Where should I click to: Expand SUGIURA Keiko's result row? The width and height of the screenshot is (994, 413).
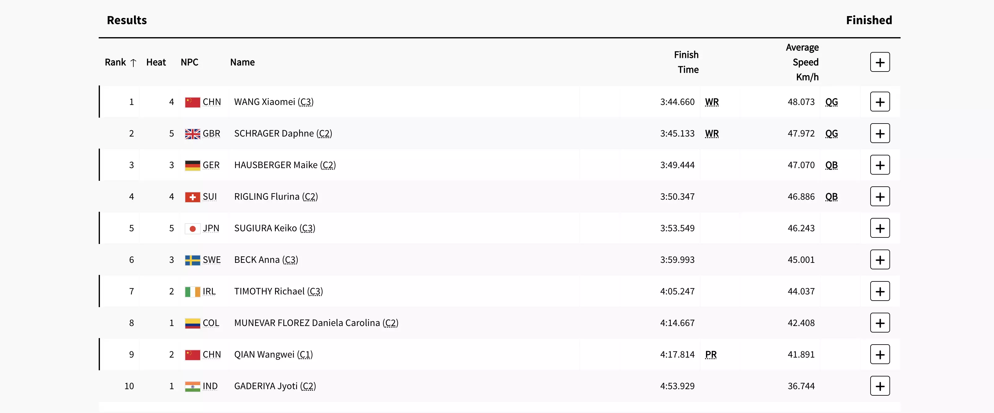(880, 228)
